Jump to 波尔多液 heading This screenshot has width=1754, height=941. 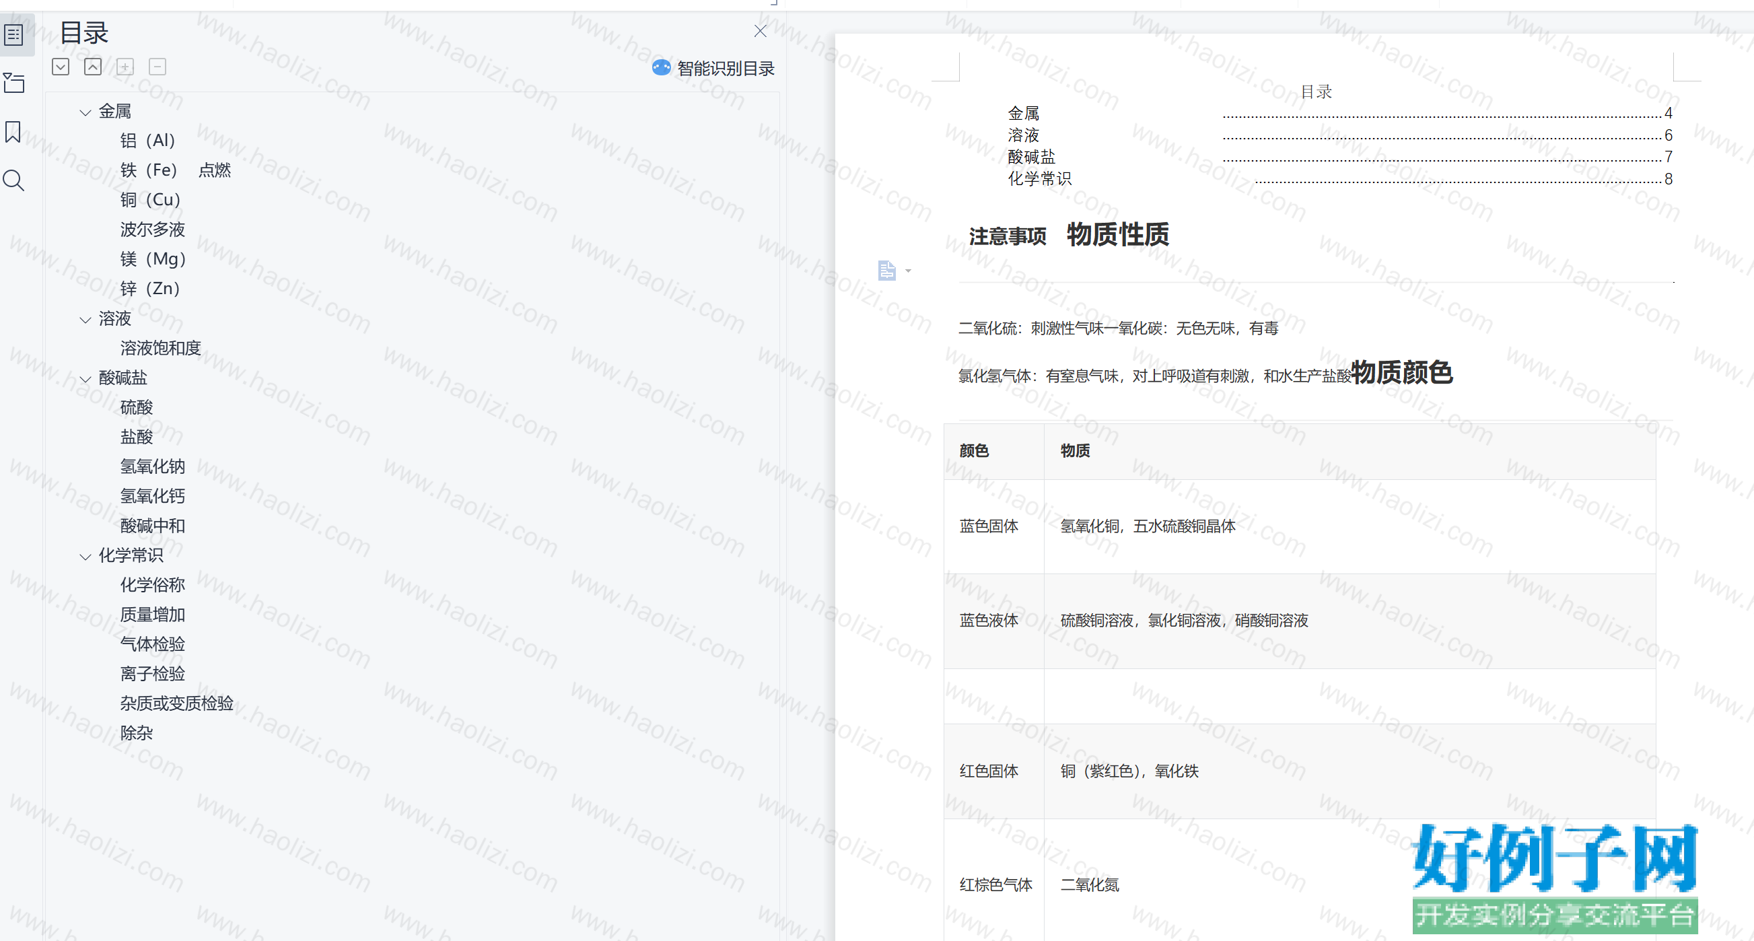[x=153, y=230]
